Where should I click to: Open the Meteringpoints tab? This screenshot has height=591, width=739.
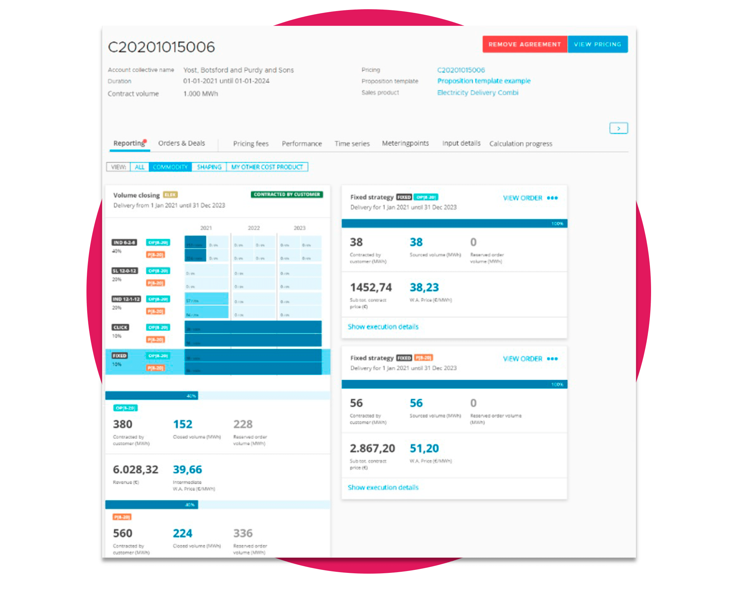[405, 143]
